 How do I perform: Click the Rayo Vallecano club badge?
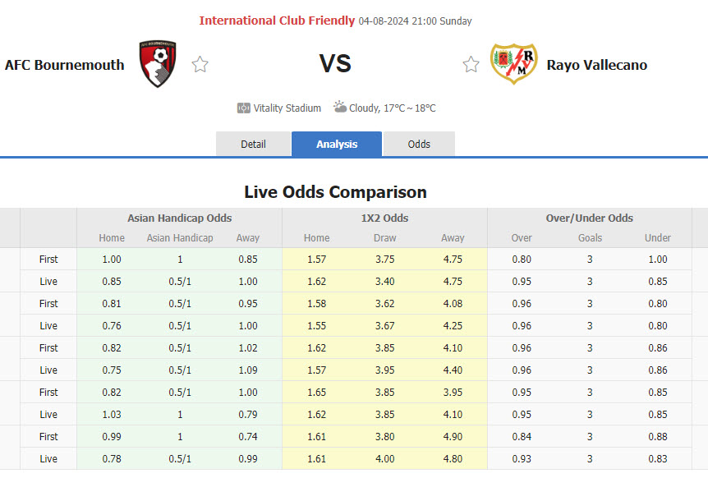point(515,62)
